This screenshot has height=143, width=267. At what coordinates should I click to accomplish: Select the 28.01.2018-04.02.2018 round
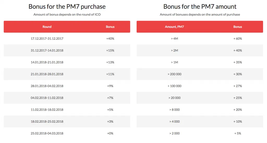[x=47, y=86]
